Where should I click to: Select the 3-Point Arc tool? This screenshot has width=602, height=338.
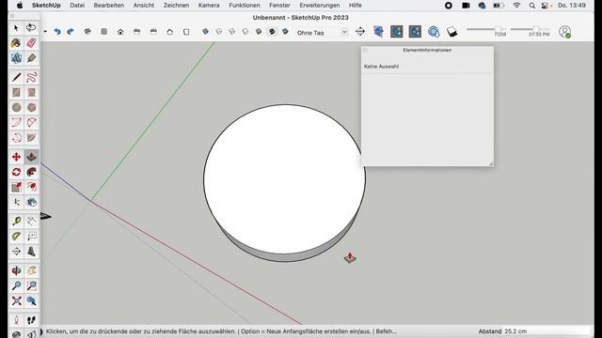[x=16, y=138]
